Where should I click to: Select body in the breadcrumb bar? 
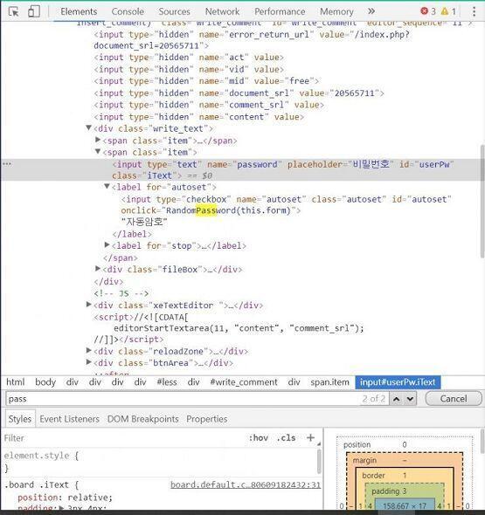click(x=45, y=382)
